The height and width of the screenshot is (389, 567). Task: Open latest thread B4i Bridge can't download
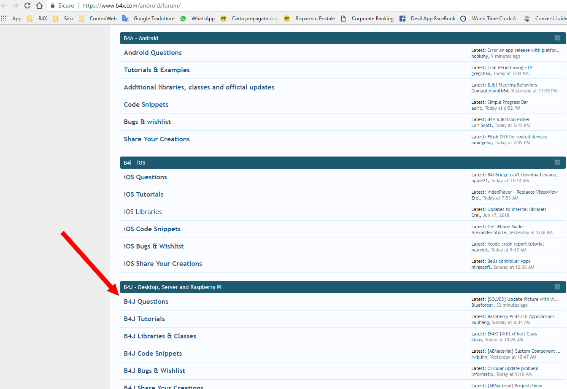click(x=523, y=175)
